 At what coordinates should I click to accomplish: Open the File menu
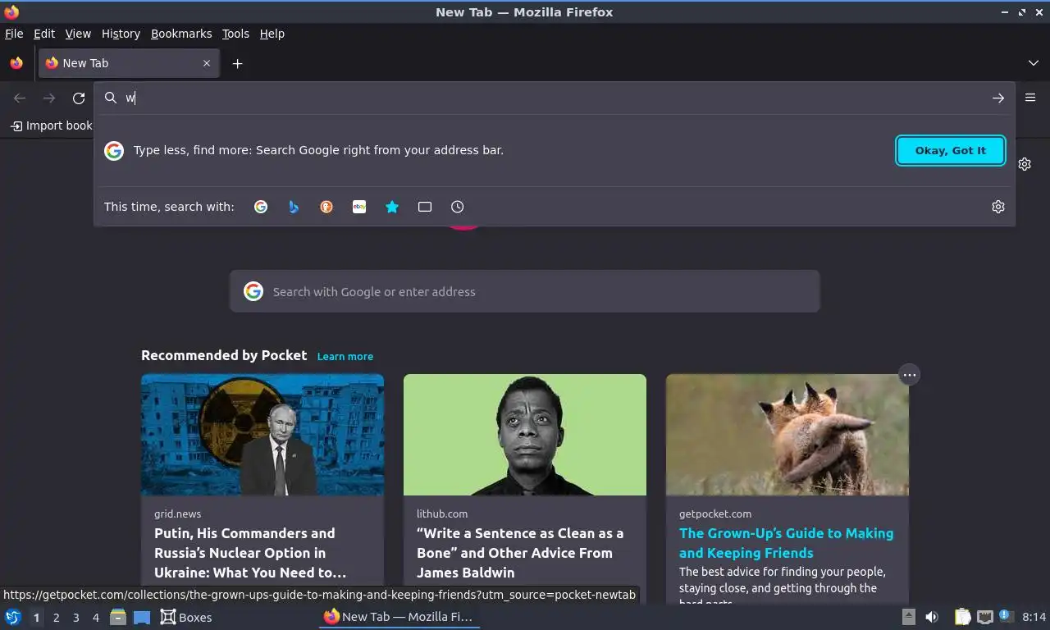point(14,34)
